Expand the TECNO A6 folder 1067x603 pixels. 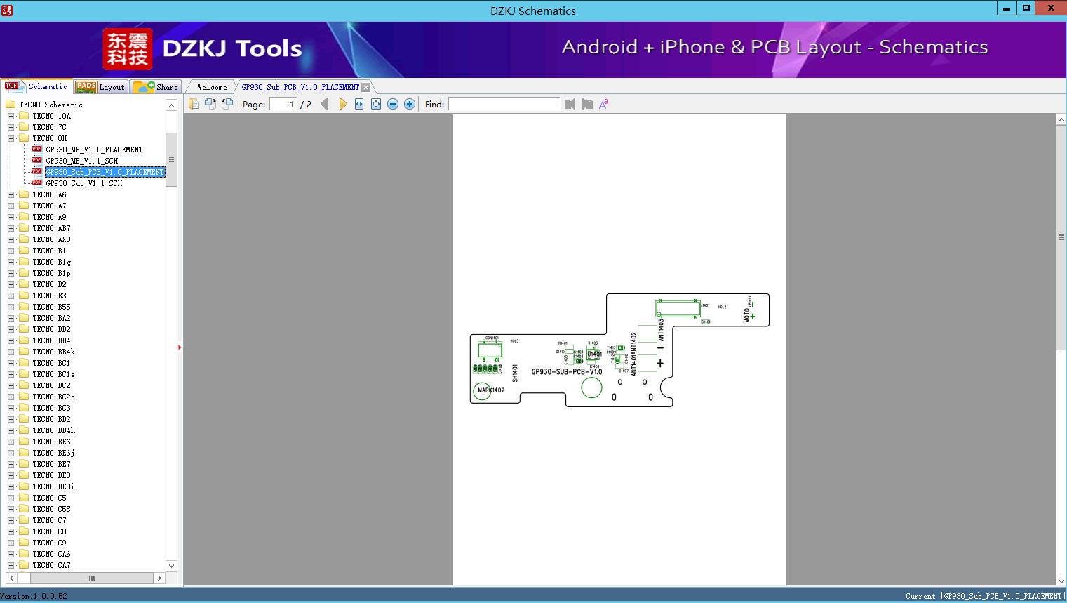coord(11,194)
